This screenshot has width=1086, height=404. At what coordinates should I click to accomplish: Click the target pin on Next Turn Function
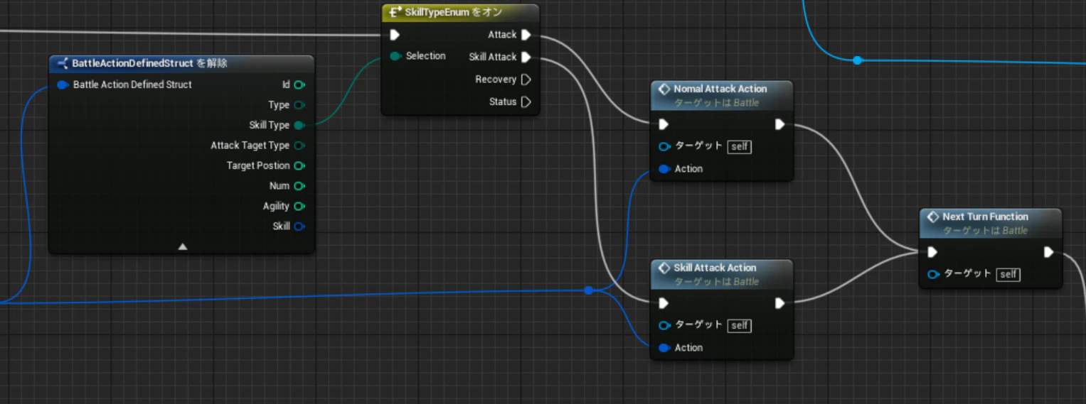point(933,274)
